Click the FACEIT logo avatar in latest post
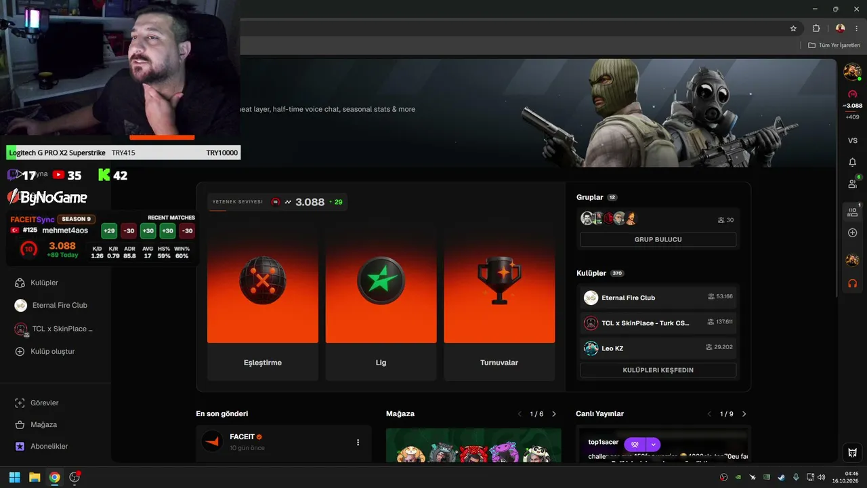 (x=212, y=441)
